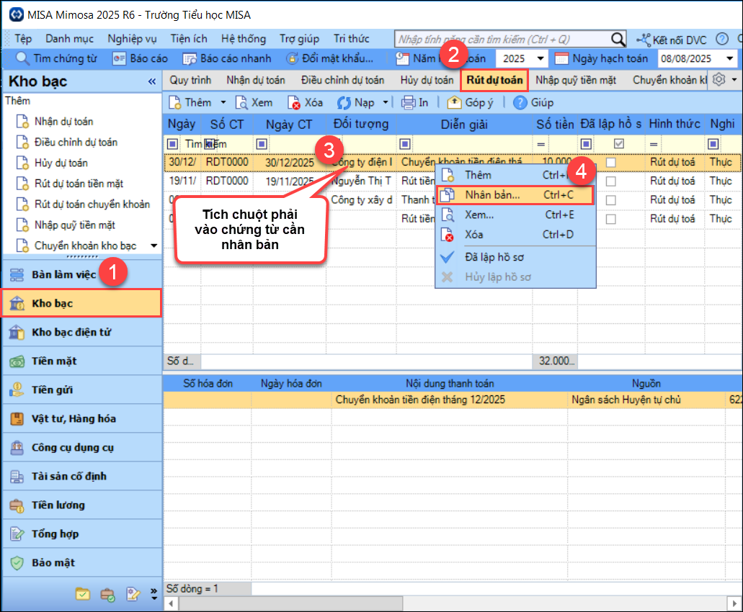This screenshot has width=743, height=612.
Task: Open Báo cáo reports from the toolbar
Action: 140,58
